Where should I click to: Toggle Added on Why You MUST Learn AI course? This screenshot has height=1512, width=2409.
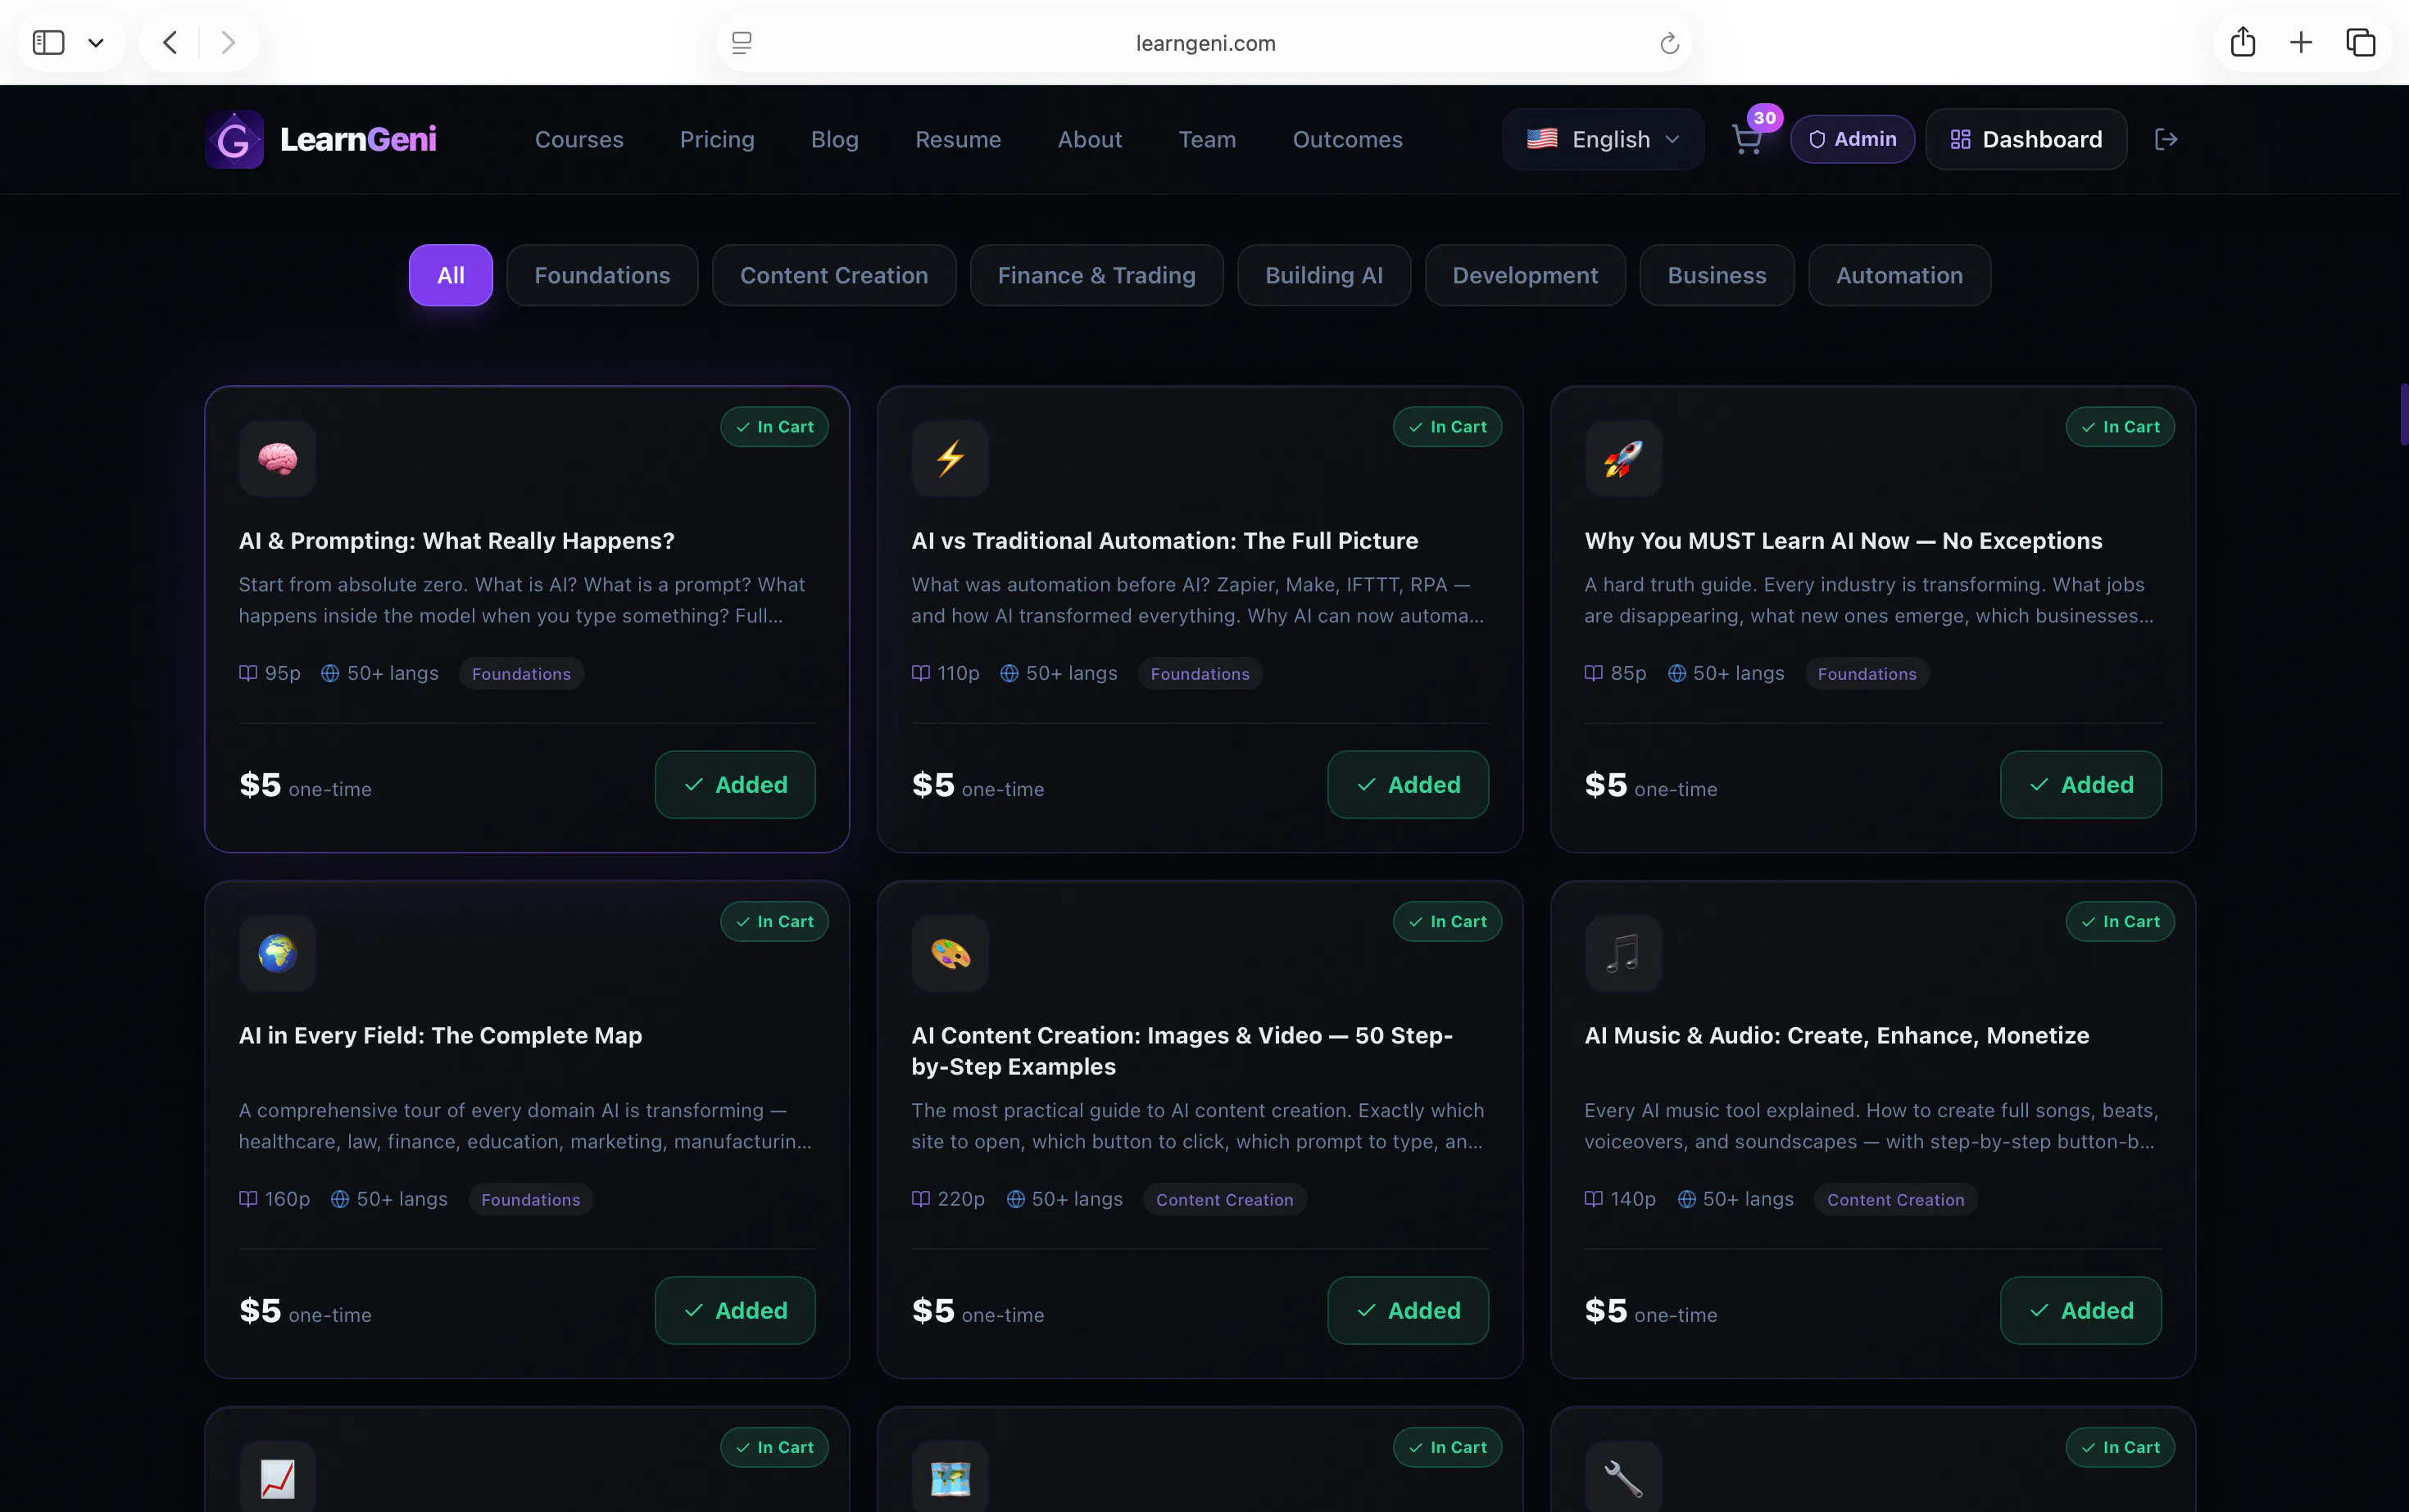[x=2081, y=784]
